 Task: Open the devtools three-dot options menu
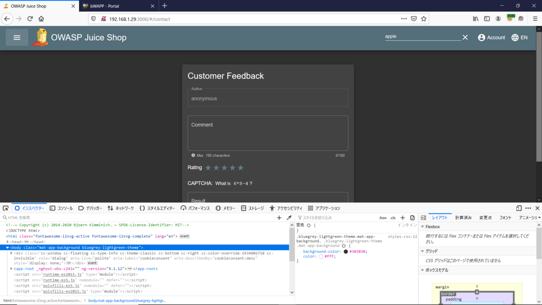coord(528,208)
